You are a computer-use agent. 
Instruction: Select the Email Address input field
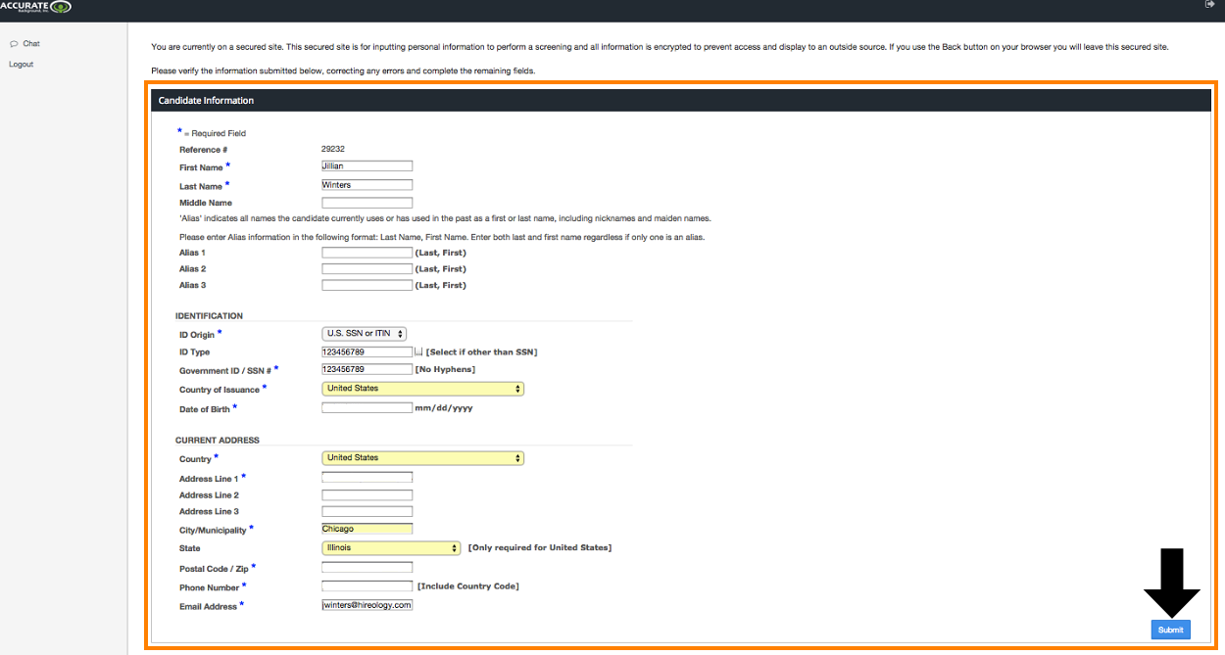point(367,605)
